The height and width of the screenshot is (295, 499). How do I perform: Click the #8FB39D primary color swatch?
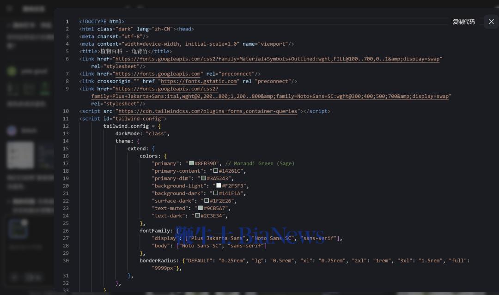[x=191, y=163]
